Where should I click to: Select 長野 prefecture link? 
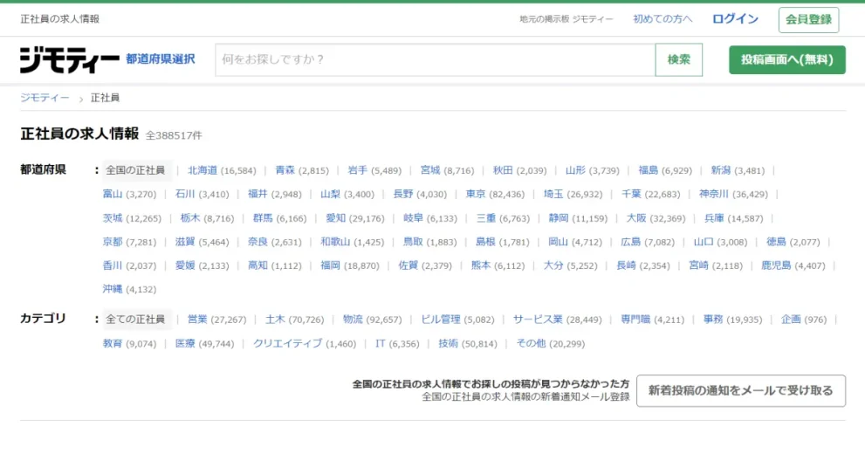click(402, 194)
